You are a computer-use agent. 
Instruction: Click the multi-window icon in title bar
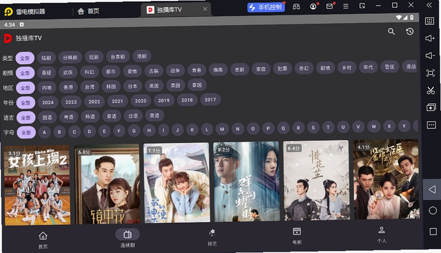point(362,6)
